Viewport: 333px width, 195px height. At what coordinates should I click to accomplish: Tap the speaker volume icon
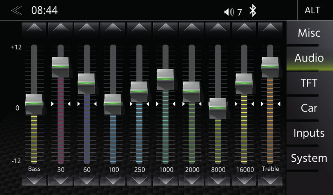229,12
